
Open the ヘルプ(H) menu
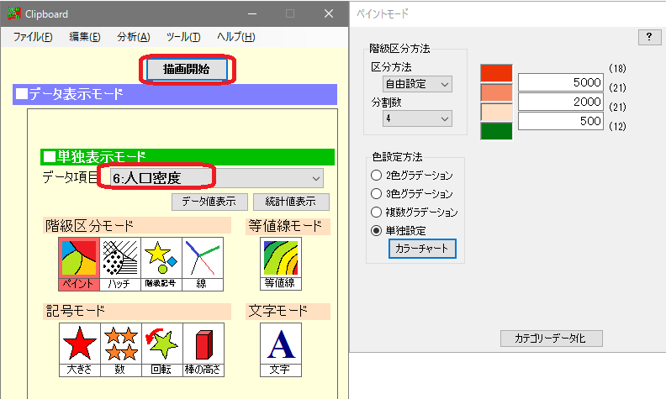(x=235, y=37)
